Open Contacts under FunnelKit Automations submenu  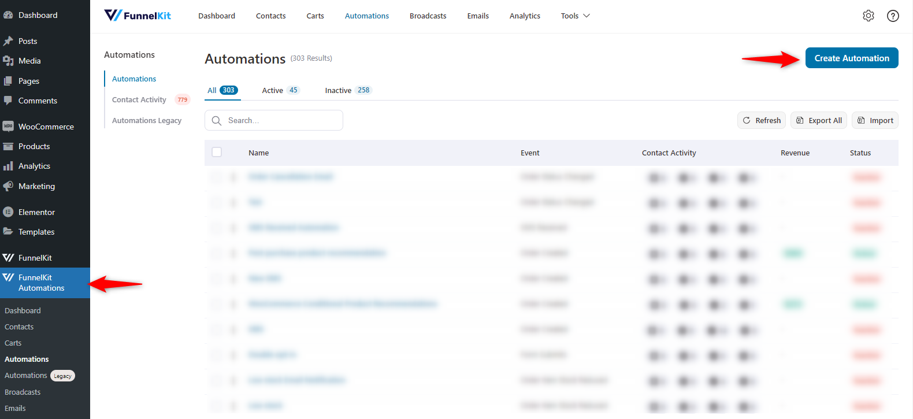[x=19, y=327]
